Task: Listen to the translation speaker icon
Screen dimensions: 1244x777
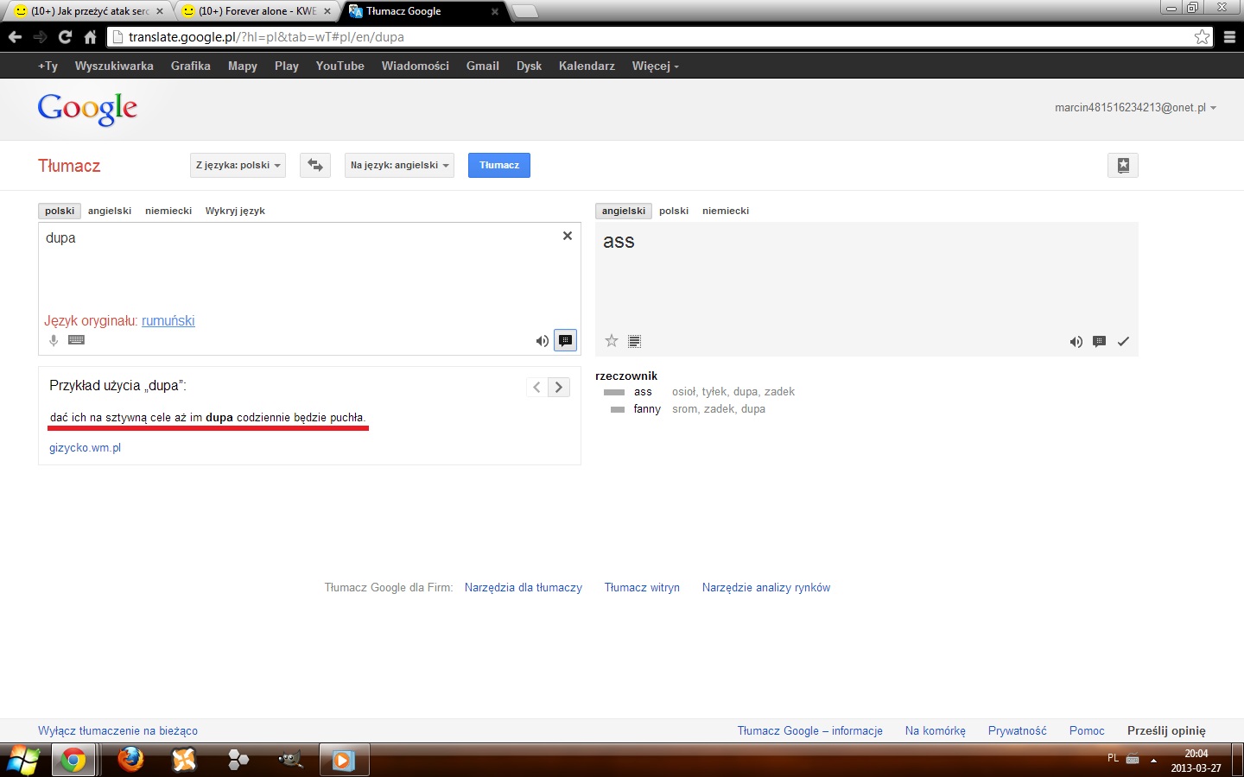Action: pos(1076,342)
